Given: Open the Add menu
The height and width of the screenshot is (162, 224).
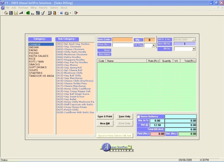Looking at the screenshot, I should [14, 8].
